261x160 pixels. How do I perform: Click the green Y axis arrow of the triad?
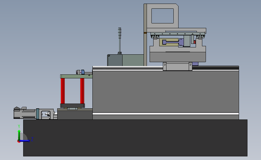click(19, 135)
